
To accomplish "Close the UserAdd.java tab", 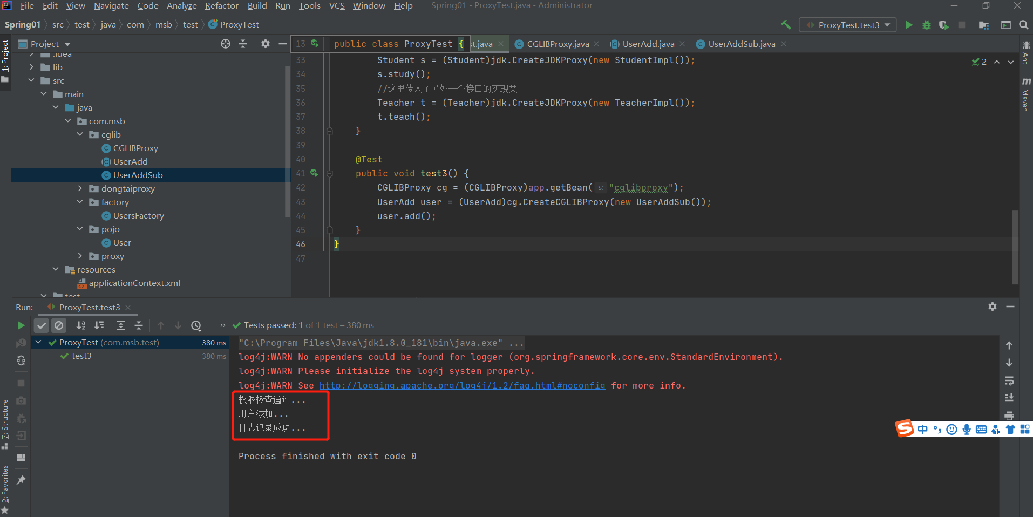I will coord(682,44).
